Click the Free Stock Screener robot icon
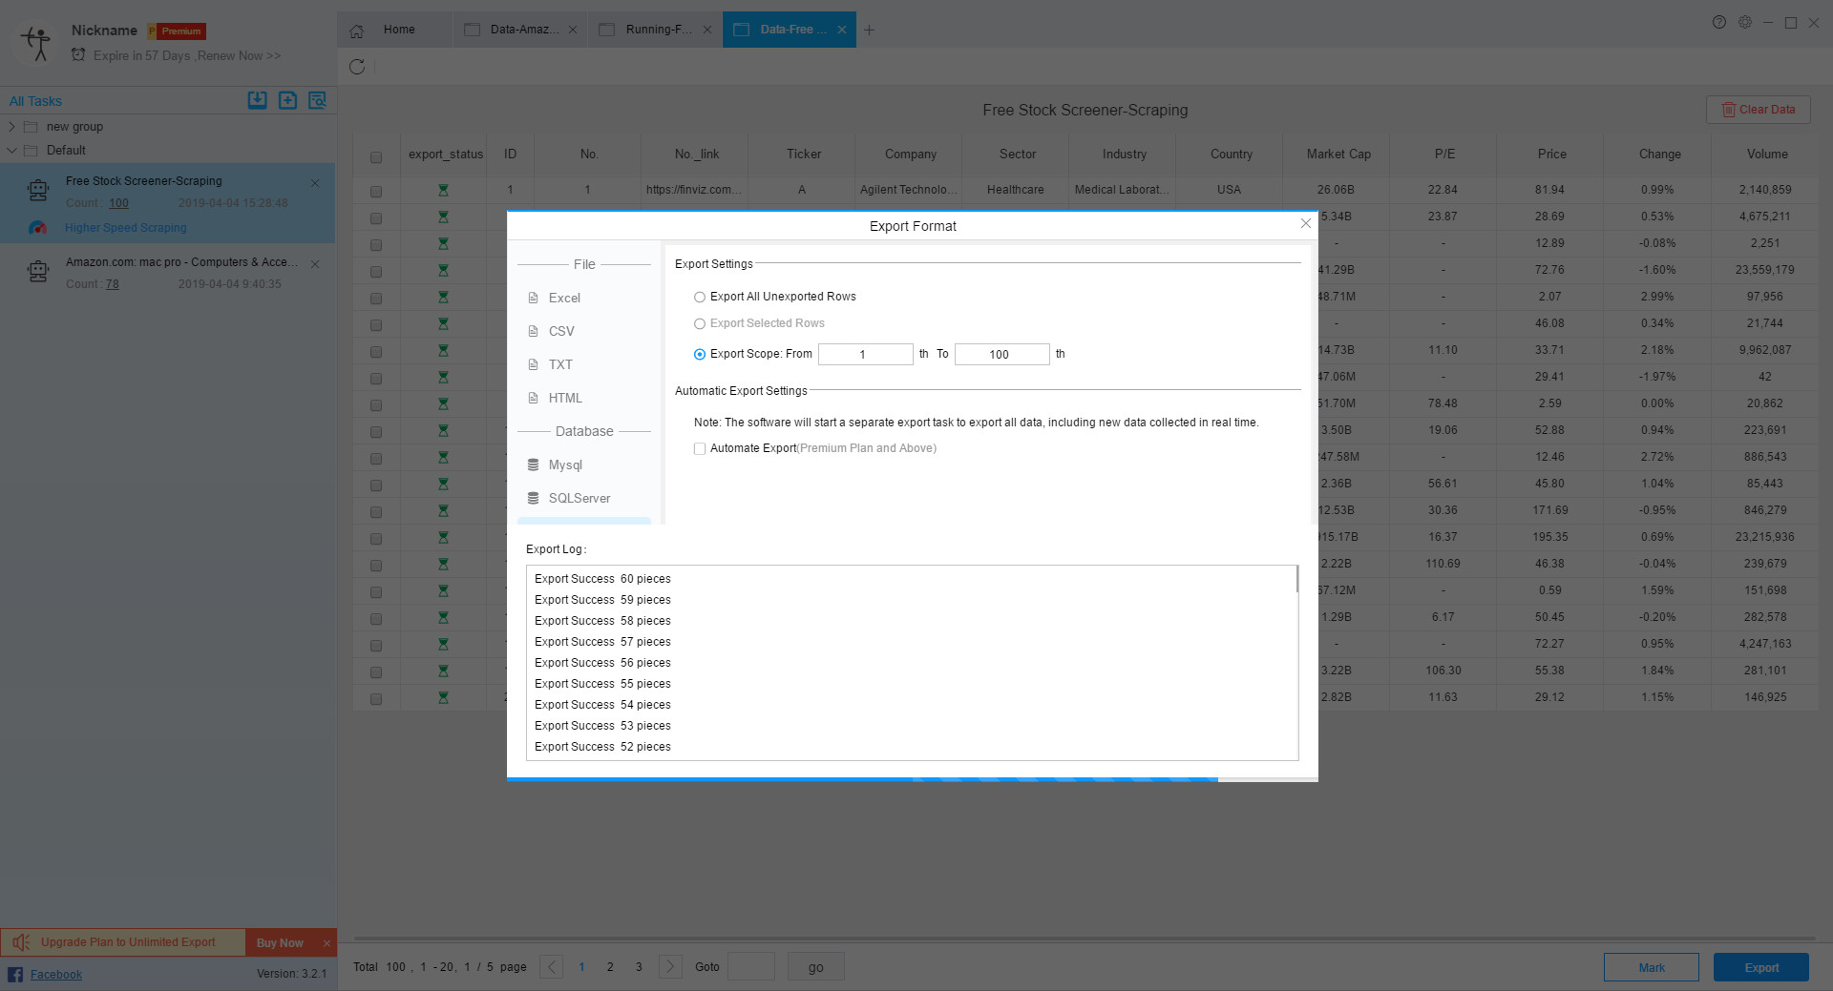This screenshot has height=991, width=1833. tap(38, 191)
